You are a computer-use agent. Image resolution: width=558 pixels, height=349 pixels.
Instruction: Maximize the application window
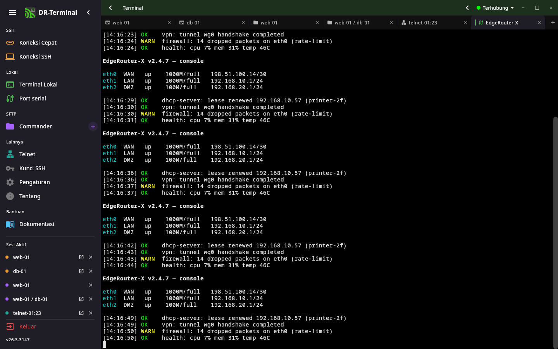coord(537,8)
